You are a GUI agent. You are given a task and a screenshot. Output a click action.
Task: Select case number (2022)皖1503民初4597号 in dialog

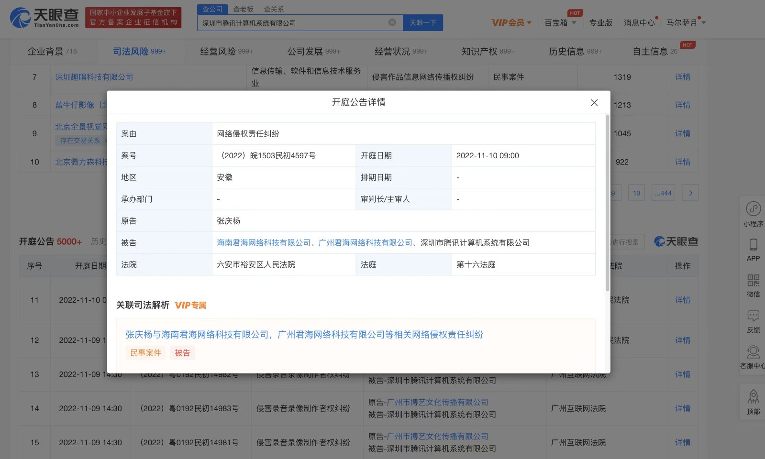click(267, 156)
